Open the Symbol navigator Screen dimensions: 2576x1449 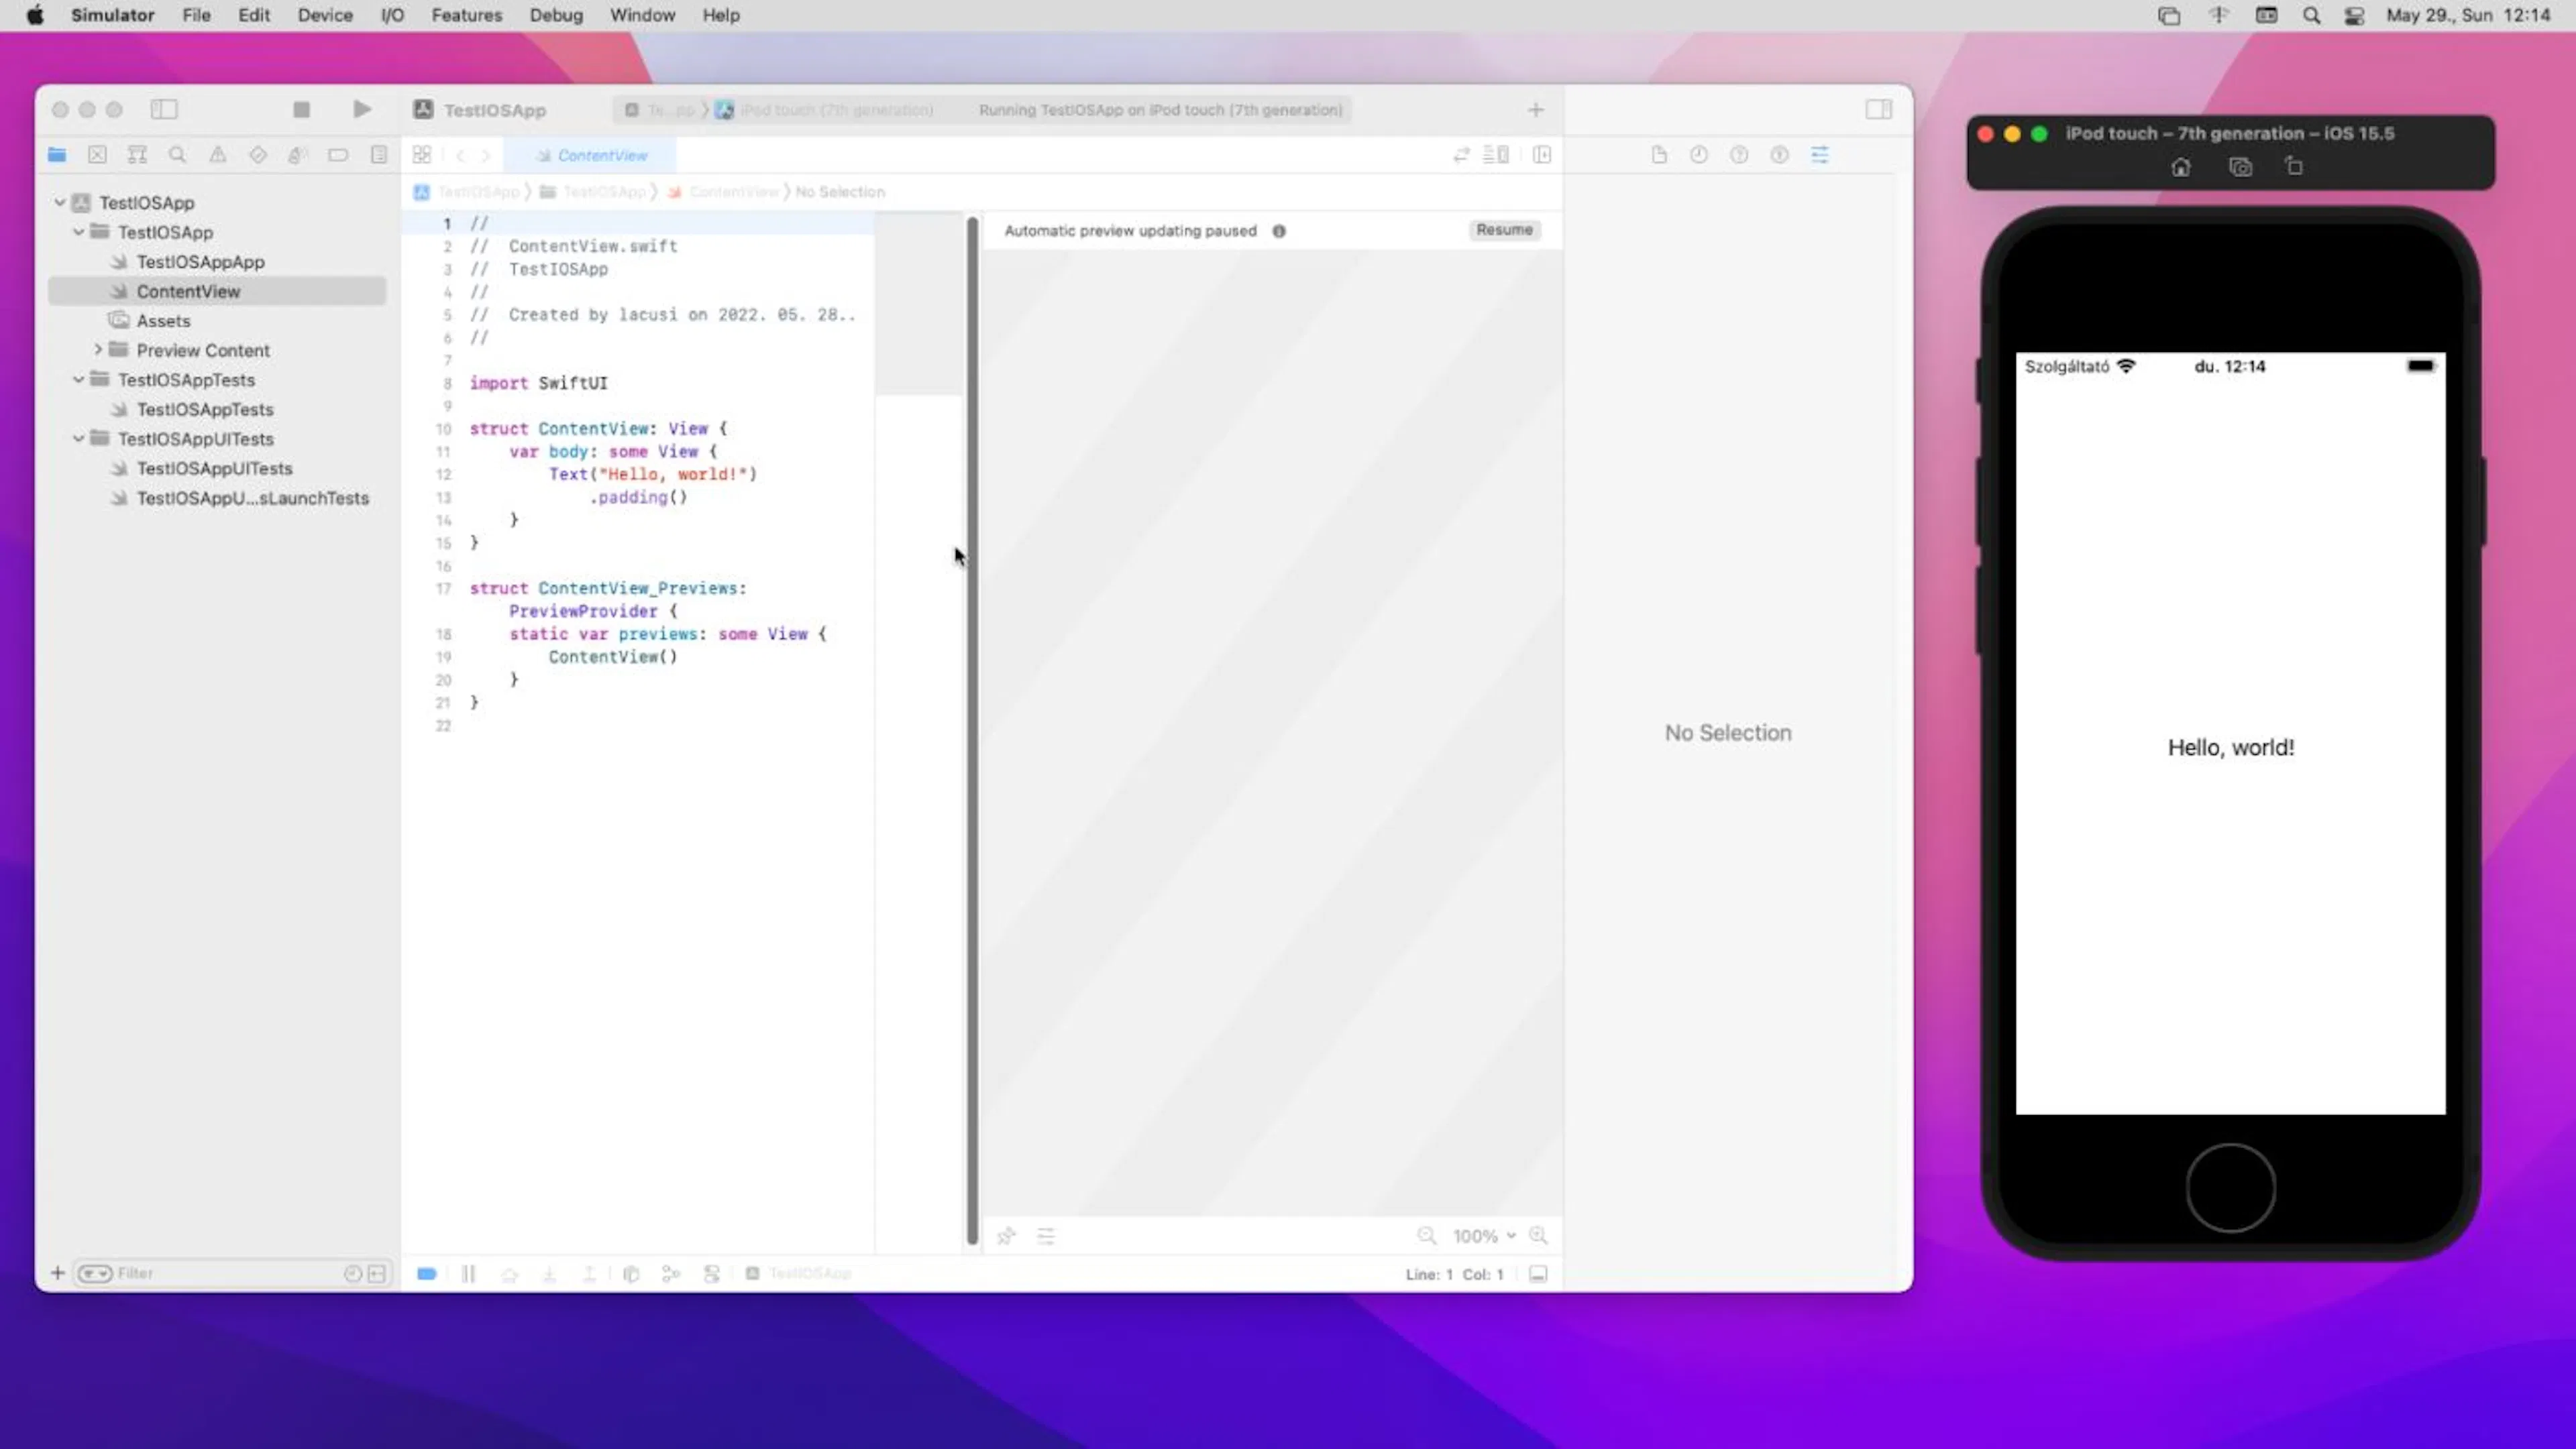click(137, 155)
